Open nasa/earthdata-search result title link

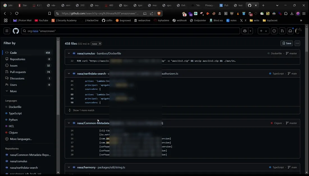[x=92, y=74]
